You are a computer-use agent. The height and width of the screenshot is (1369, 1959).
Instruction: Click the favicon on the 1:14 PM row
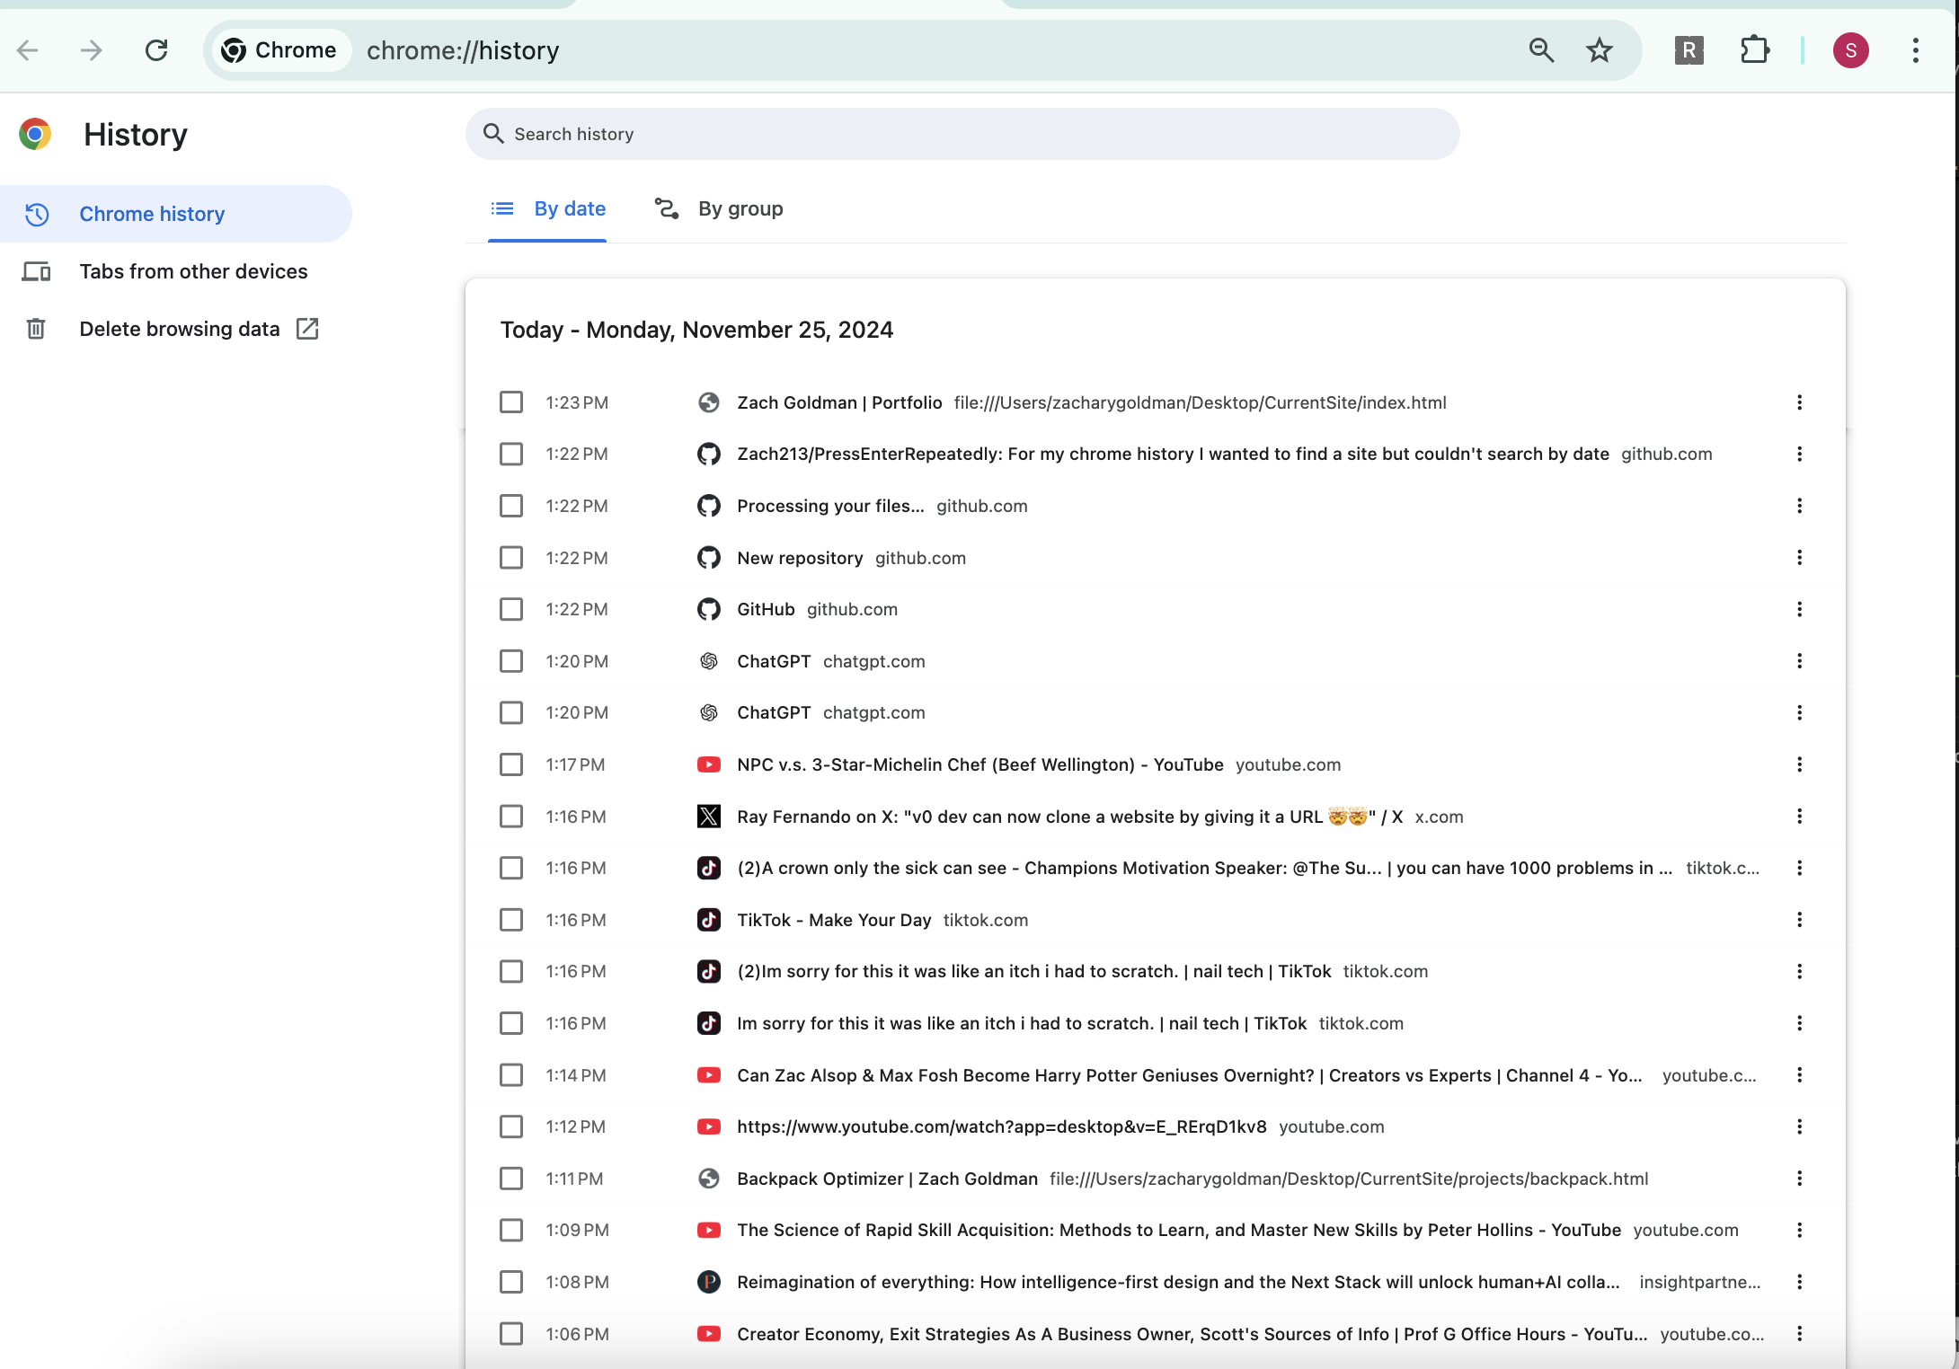(709, 1075)
